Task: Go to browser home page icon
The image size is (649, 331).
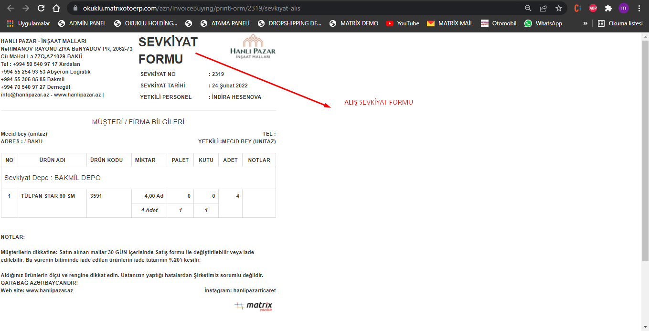Action: (56, 8)
